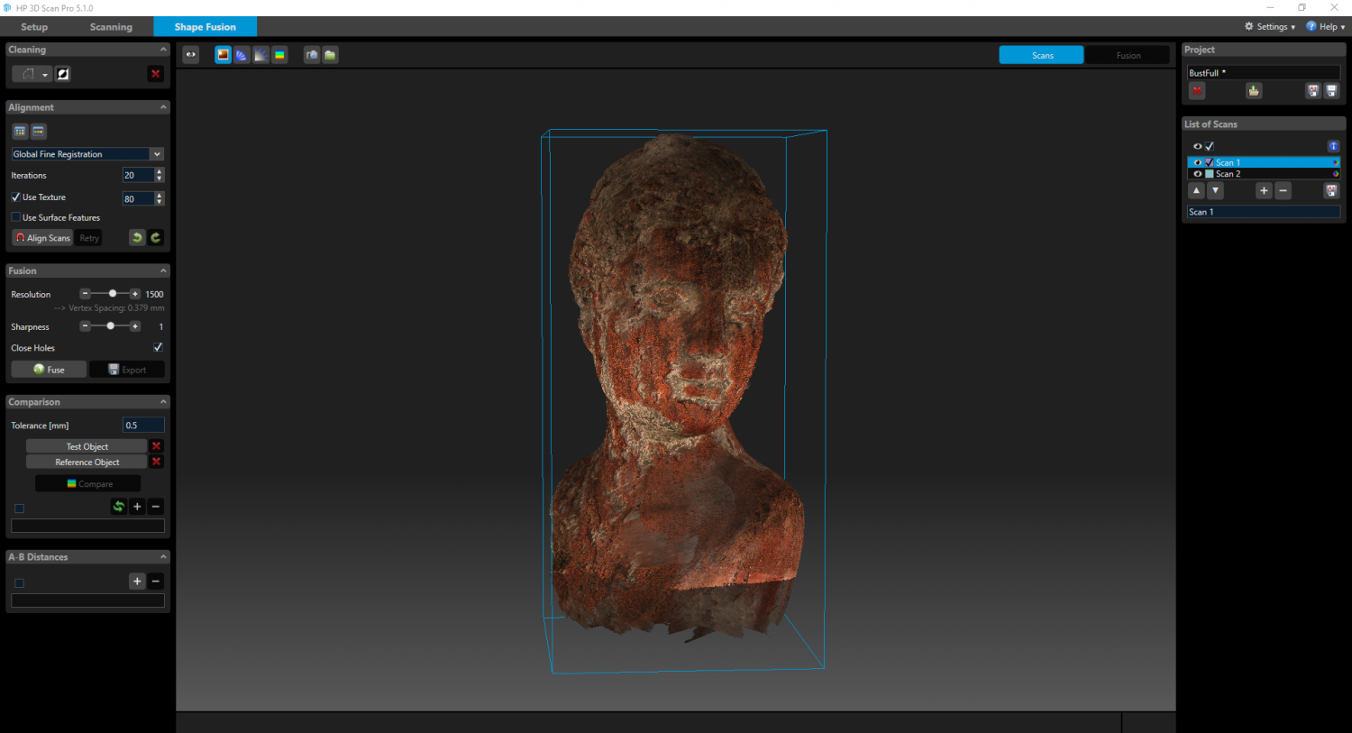Click the undo alignment arrow icon

(136, 237)
